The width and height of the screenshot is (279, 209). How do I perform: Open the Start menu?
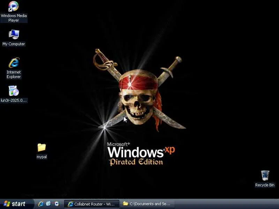coord(17,204)
